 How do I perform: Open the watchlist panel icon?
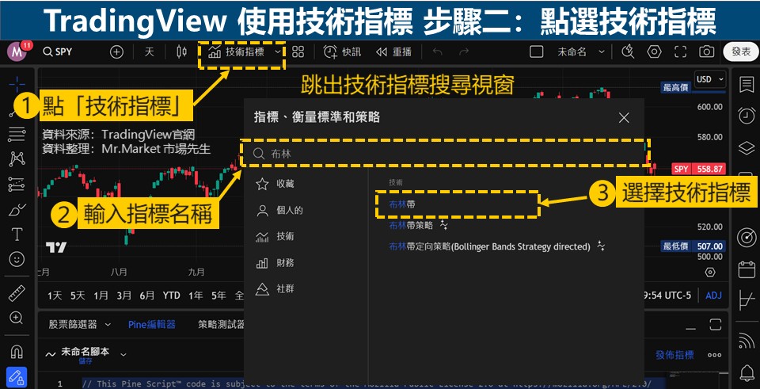[x=746, y=85]
